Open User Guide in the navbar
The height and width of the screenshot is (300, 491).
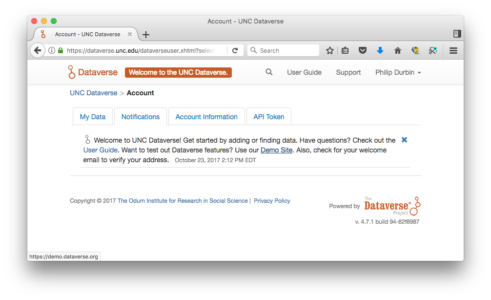[x=304, y=72]
